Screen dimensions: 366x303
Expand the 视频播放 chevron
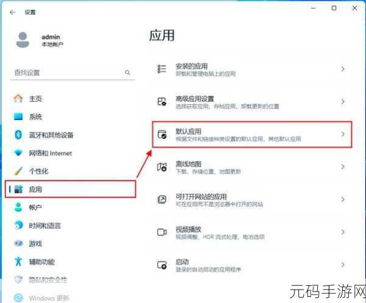pos(343,232)
